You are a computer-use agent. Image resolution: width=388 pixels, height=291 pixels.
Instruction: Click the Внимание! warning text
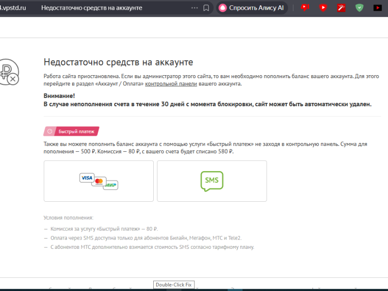click(x=59, y=96)
